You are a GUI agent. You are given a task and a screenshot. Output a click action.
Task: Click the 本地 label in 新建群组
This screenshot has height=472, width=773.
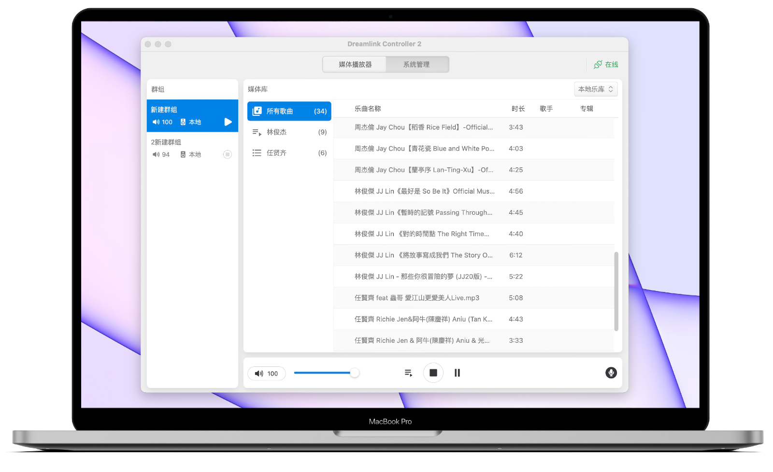point(195,122)
